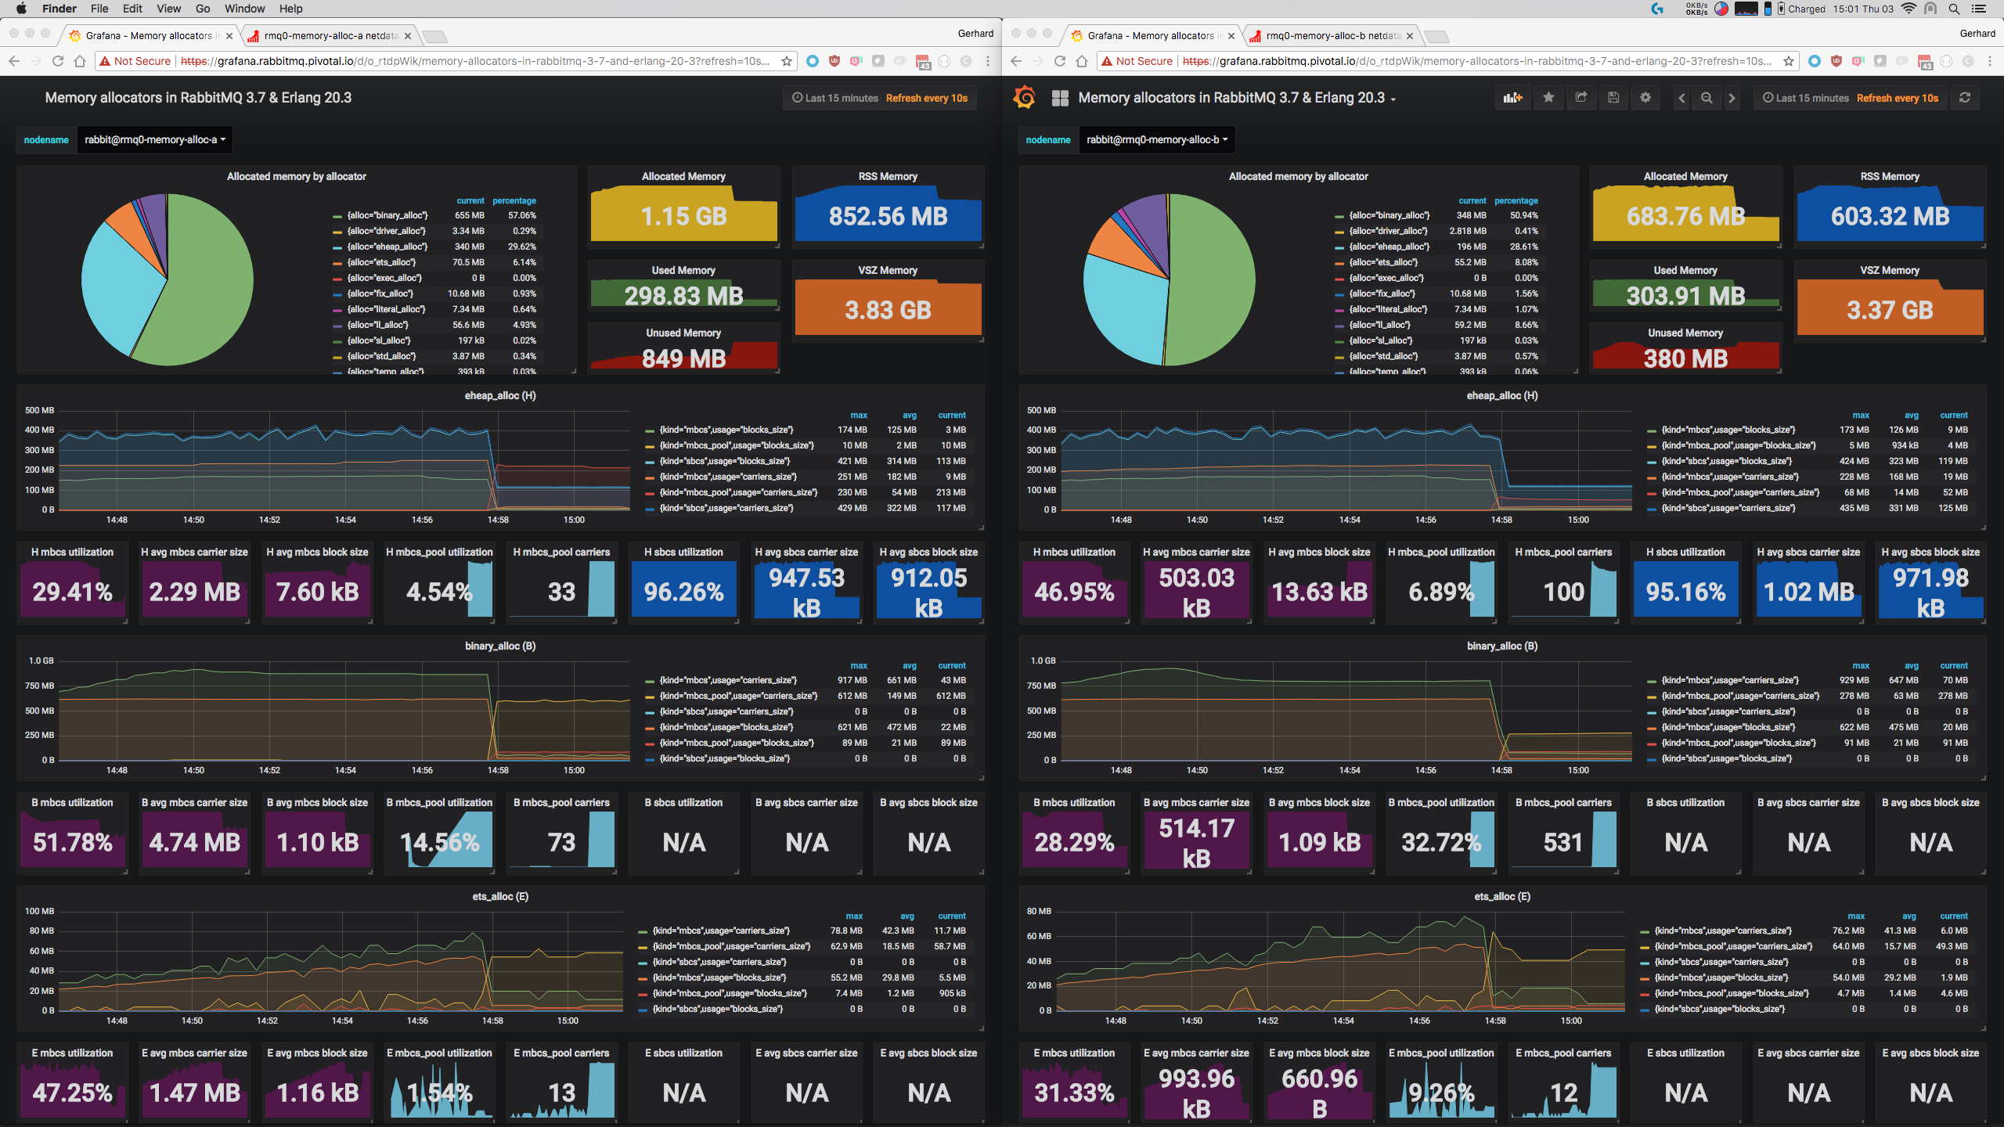The width and height of the screenshot is (2004, 1127).
Task: Shift time range forward in the right window
Action: point(1732,98)
